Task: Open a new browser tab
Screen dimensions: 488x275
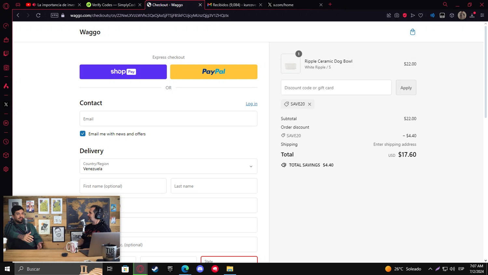Action: click(330, 5)
